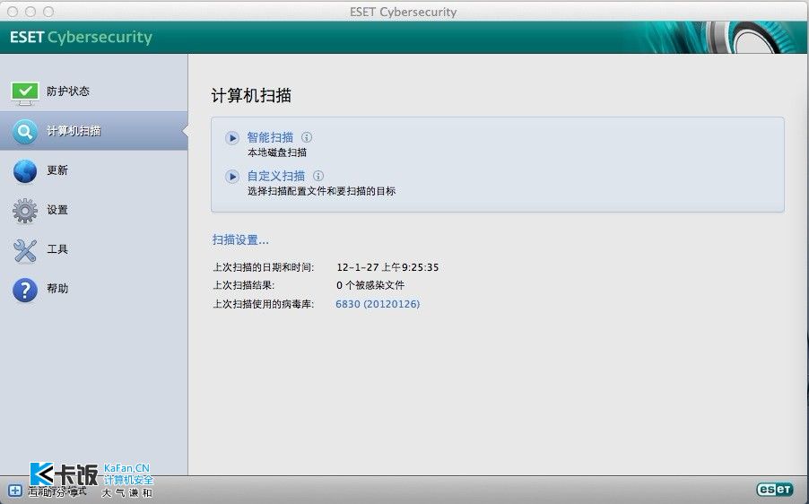
Task: Click the 工具 wrench icon
Action: coord(25,250)
